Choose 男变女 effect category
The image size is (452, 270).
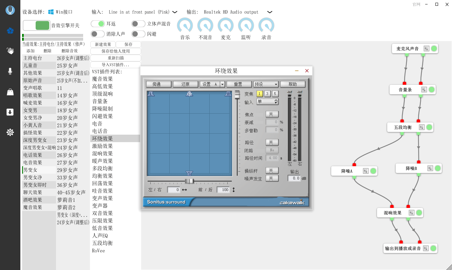39,170
